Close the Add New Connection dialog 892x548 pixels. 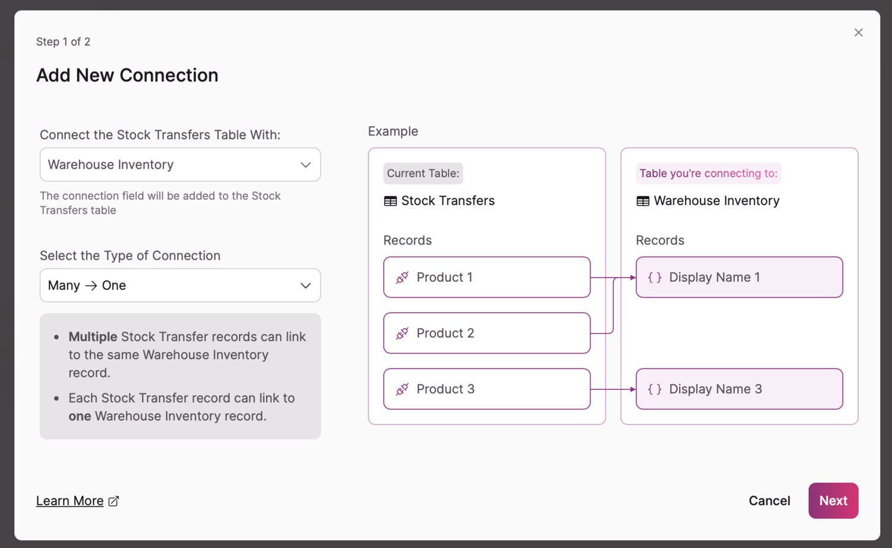tap(858, 33)
